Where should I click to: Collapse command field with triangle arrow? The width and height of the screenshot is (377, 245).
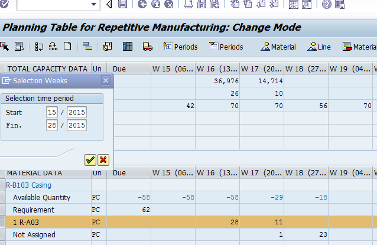(x=109, y=4)
